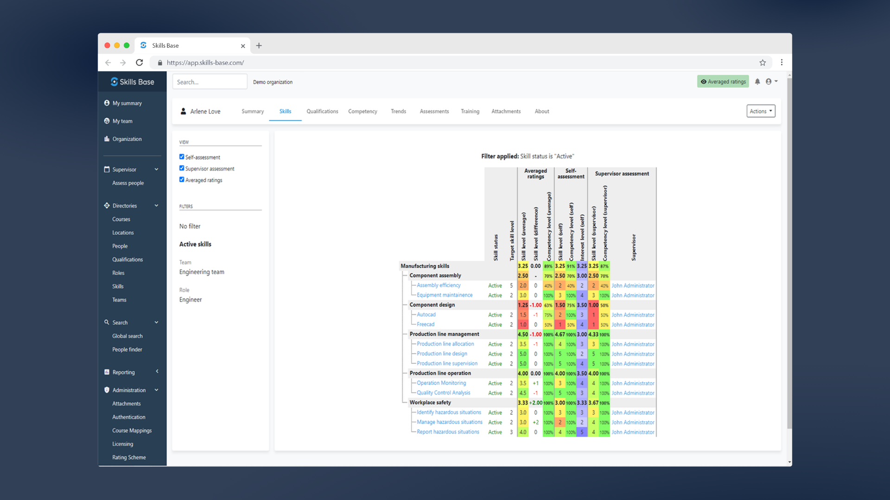
Task: Click the Supervisor calendar icon
Action: 107,169
